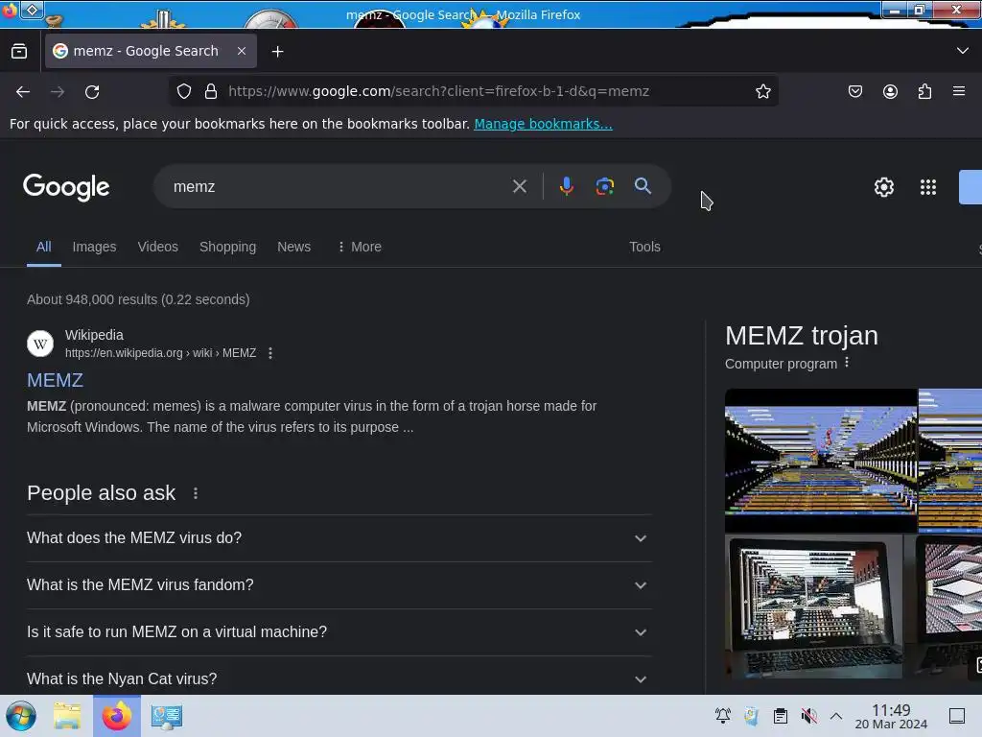
Task: Open Google quick settings gear icon
Action: click(x=883, y=187)
